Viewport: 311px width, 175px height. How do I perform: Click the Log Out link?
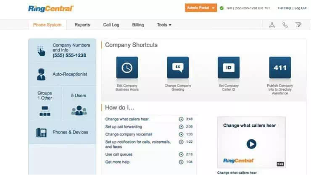(300, 8)
